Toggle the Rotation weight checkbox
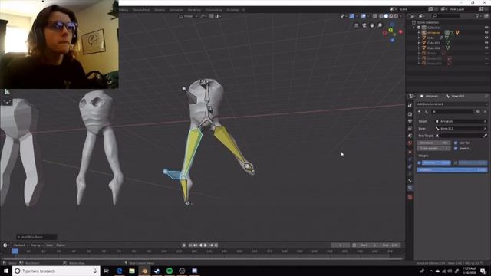The width and height of the screenshot is (491, 276). pyautogui.click(x=456, y=163)
